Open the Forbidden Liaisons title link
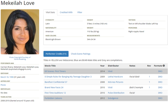This screenshot has width=168, height=102. (x=53, y=98)
